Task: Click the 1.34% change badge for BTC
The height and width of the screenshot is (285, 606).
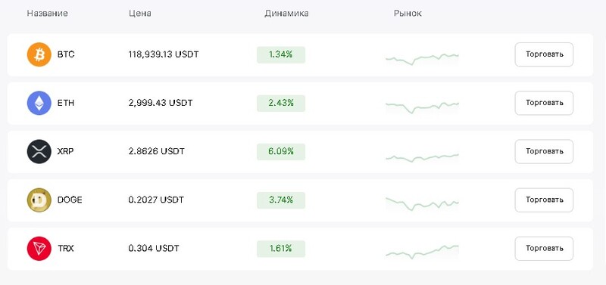Action: [x=281, y=54]
